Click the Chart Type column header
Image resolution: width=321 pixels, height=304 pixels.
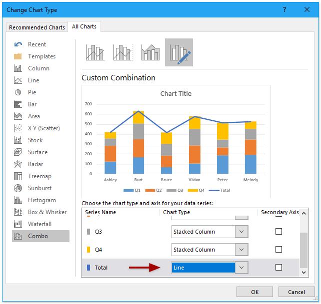click(176, 213)
